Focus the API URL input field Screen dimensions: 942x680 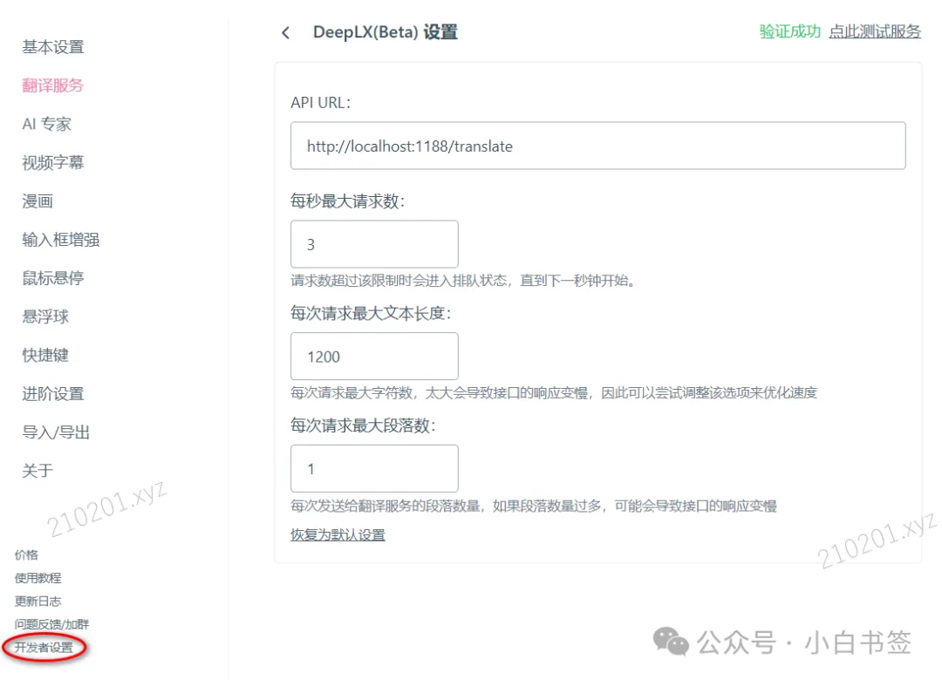[x=597, y=146]
